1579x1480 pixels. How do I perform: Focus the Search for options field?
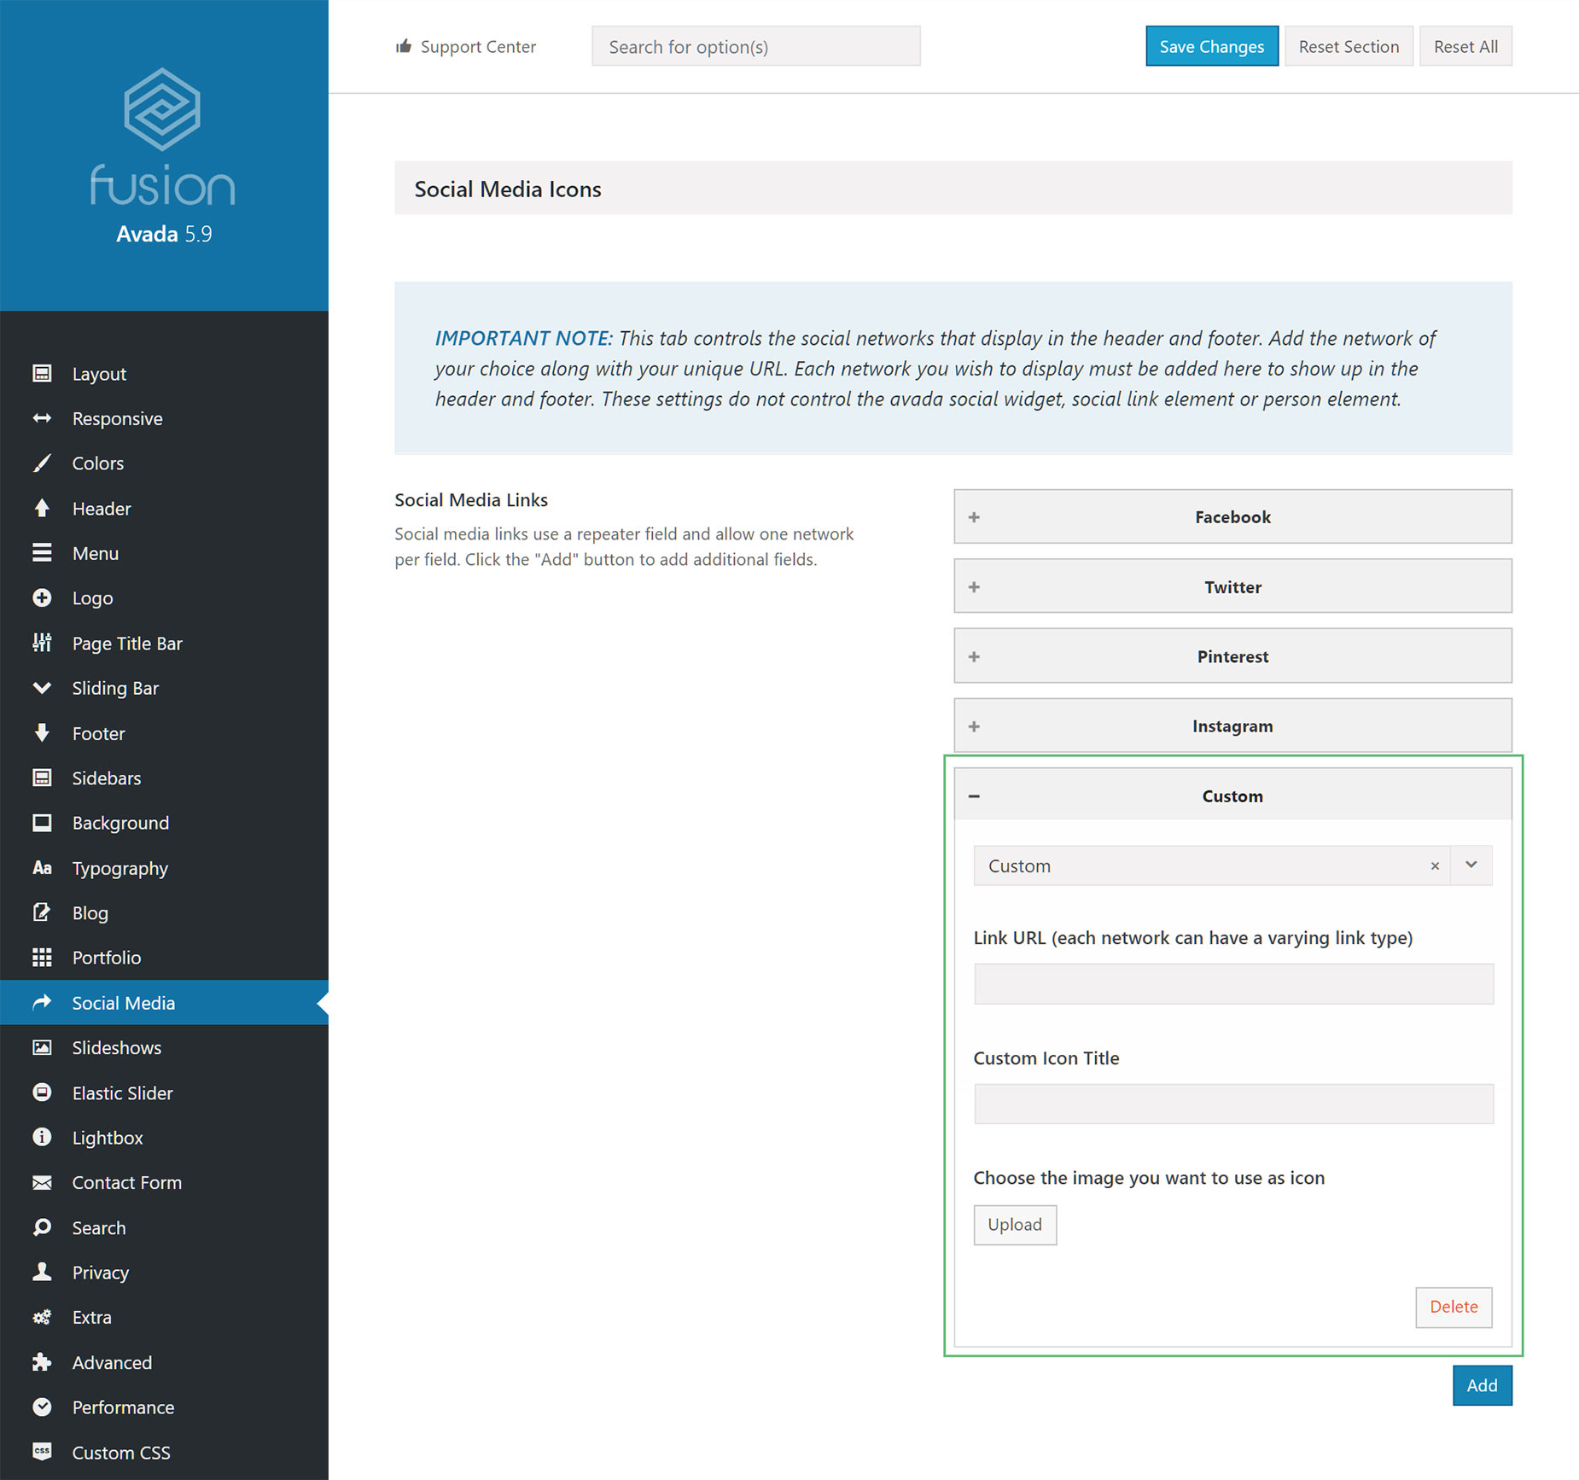tap(755, 47)
